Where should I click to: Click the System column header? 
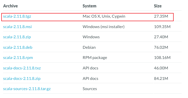[x=89, y=6]
